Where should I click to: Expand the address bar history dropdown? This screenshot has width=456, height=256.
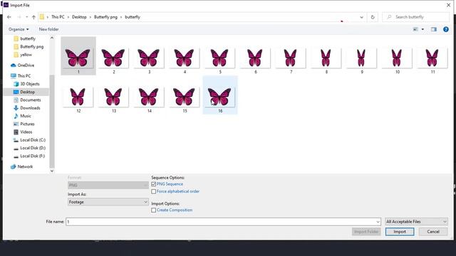pos(361,17)
